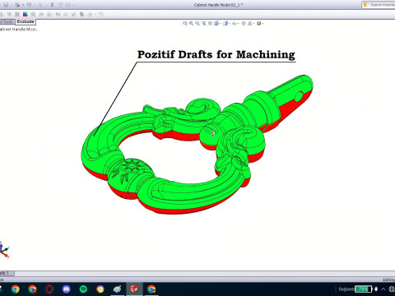395x296 pixels.
Task: Click the SolidWorks taskbar icon
Action: point(134,289)
